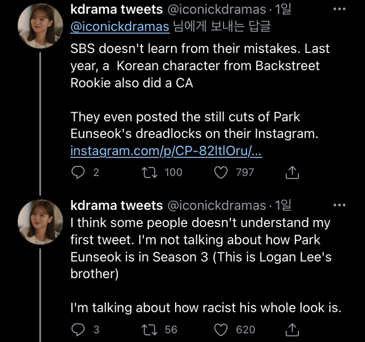
Task: Open the instagram.com/p/CP-82ItlOru link
Action: pos(166,152)
